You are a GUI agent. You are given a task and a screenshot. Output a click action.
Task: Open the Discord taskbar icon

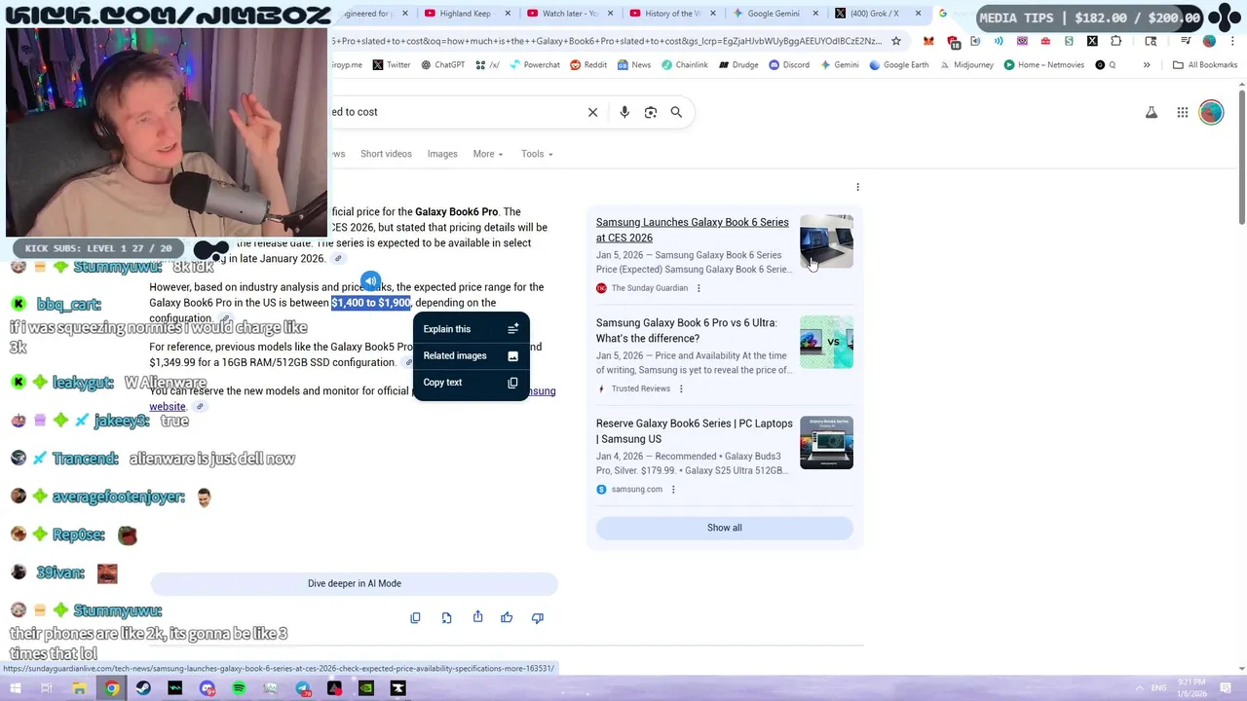[207, 688]
